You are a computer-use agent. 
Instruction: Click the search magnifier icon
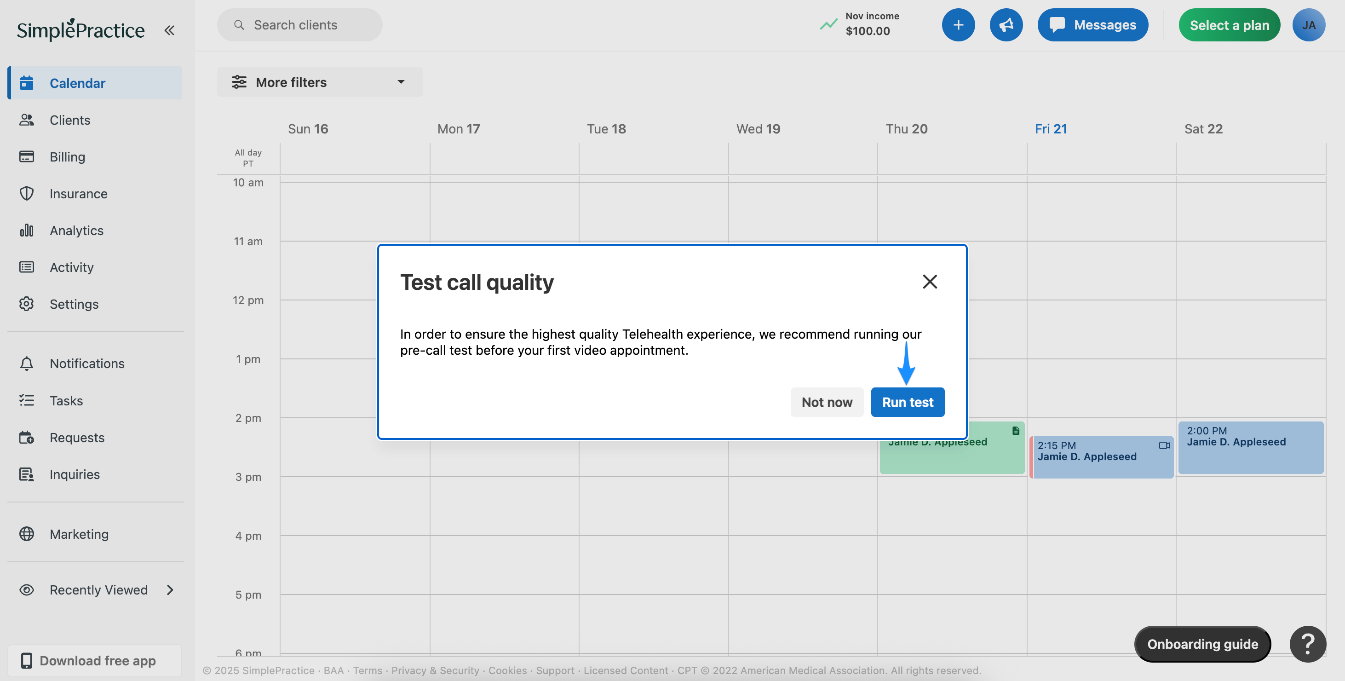(x=239, y=25)
